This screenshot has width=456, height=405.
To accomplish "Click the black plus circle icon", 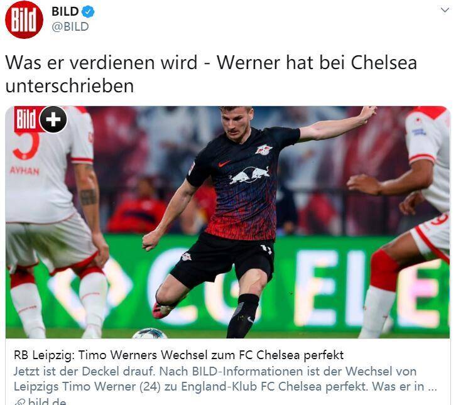I will (53, 119).
